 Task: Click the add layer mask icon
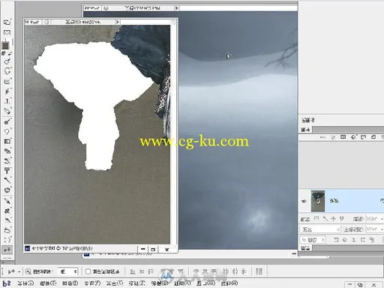(343, 137)
